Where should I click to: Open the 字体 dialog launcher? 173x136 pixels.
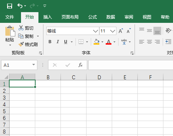[132, 53]
